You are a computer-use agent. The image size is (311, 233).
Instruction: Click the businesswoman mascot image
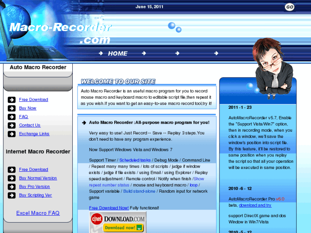click(273, 68)
